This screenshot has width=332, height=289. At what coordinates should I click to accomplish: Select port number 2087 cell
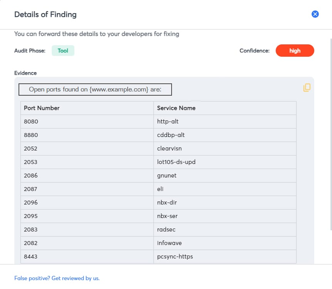click(87, 189)
